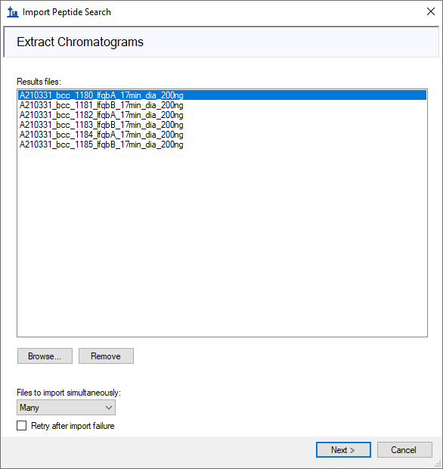Viewport: 443px width, 469px height.
Task: Select result file bcc_1181_lfqbB
Action: (222, 105)
